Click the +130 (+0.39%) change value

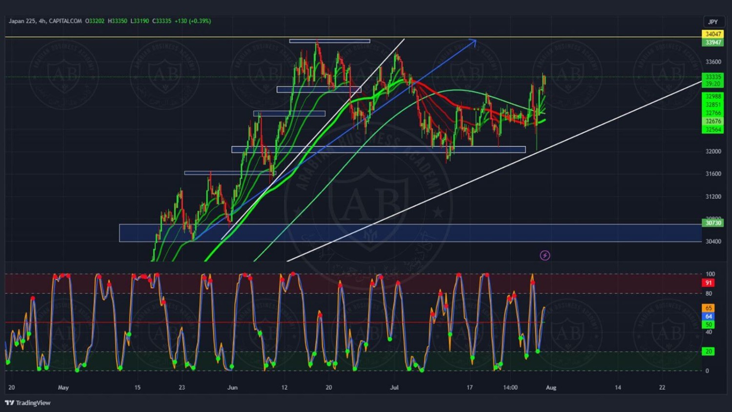(193, 21)
